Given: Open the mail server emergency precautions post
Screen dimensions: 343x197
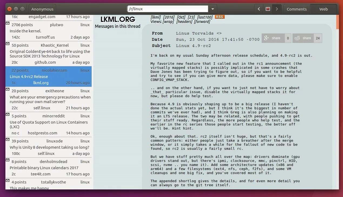Looking at the screenshot, I should tap(50, 99).
